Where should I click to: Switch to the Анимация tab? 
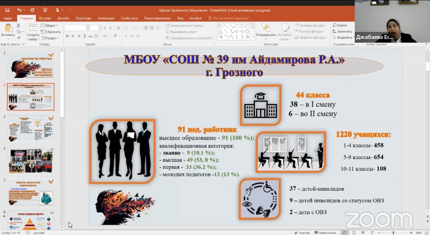point(106,18)
